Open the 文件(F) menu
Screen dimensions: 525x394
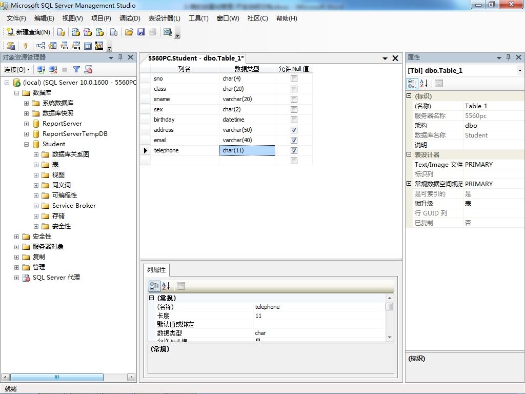(16, 18)
